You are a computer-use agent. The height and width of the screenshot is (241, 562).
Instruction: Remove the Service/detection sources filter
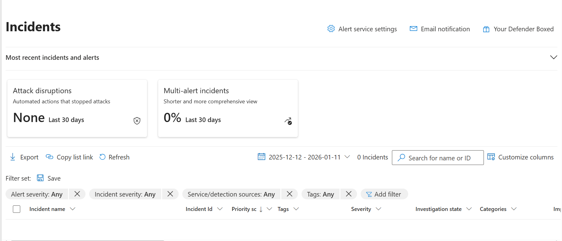click(290, 194)
